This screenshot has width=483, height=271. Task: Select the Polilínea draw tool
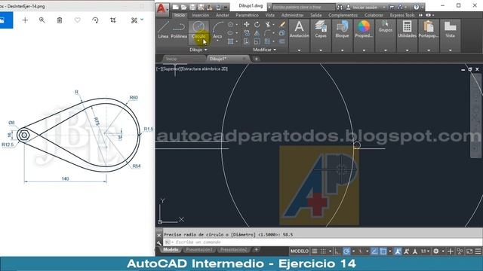(x=179, y=30)
